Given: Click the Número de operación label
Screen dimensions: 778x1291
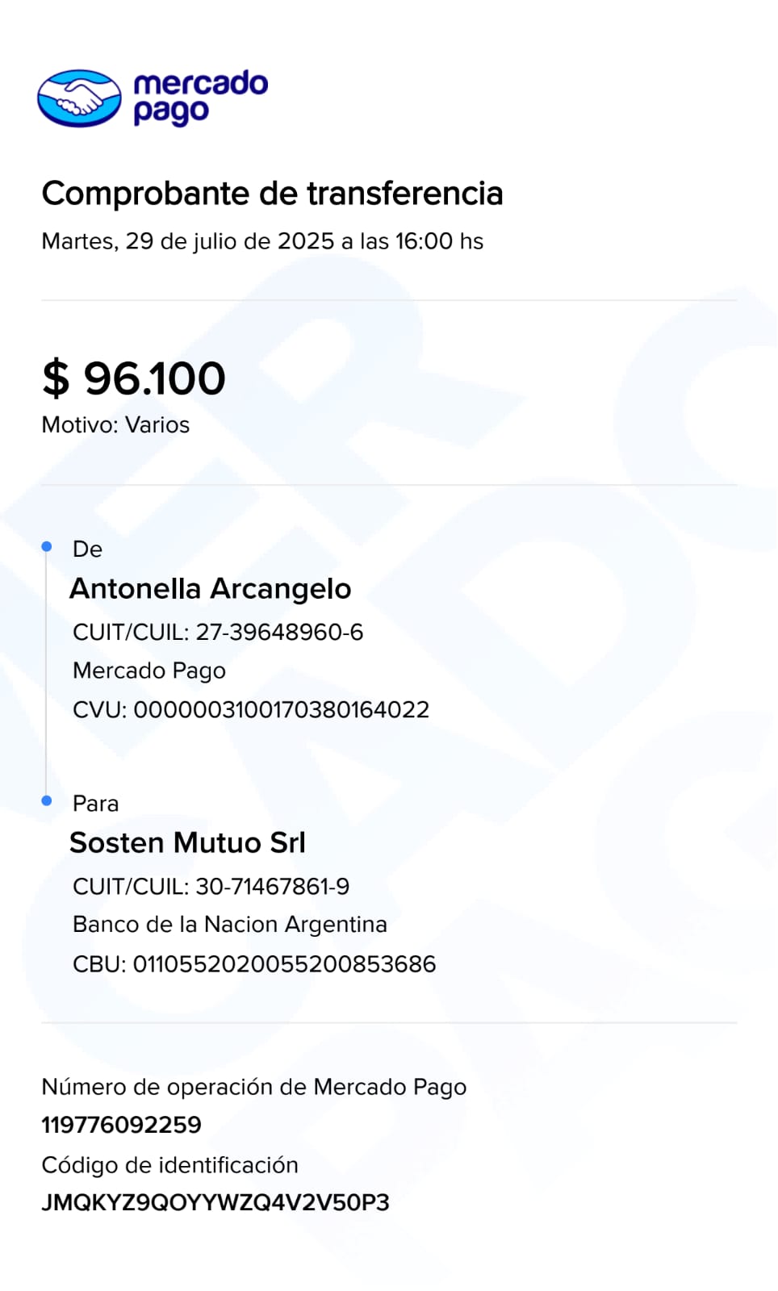Looking at the screenshot, I should tap(254, 1087).
